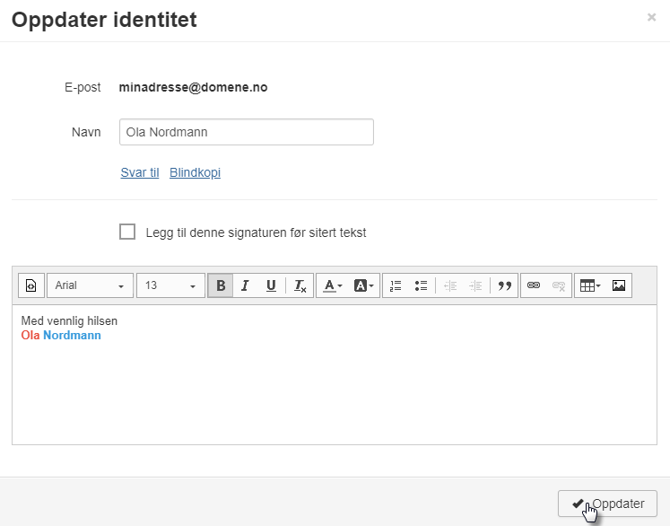Decrease the paragraph indent
670x526 pixels.
click(450, 285)
